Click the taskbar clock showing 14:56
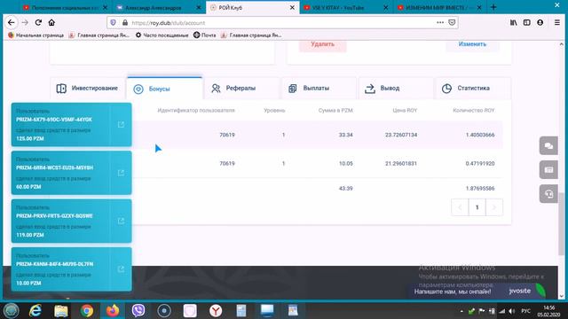Image resolution: width=568 pixels, height=319 pixels. coord(549,307)
